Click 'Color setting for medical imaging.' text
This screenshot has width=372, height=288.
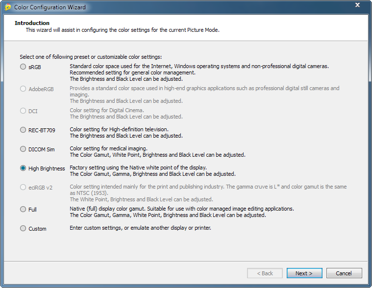(x=108, y=148)
